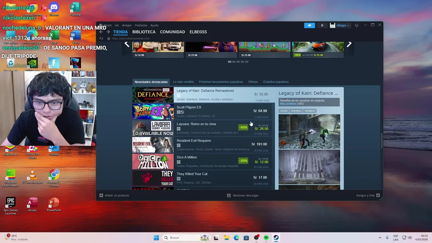Viewport: 432px width, 243px height.
Task: Click the Acción tag in preview panel
Action: [284, 111]
